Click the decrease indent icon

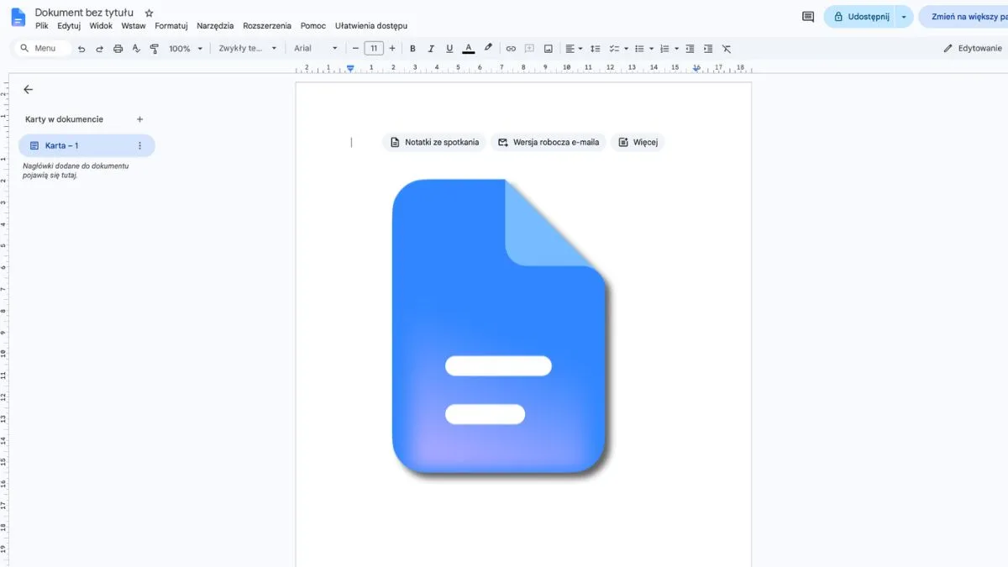[x=690, y=49]
